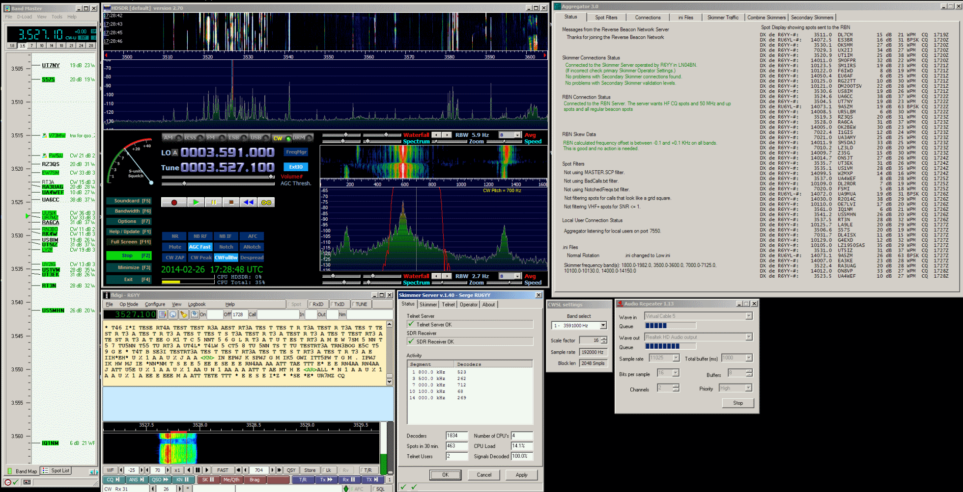This screenshot has width=963, height=492.
Task: Click the fldigi window title icon
Action: click(107, 295)
